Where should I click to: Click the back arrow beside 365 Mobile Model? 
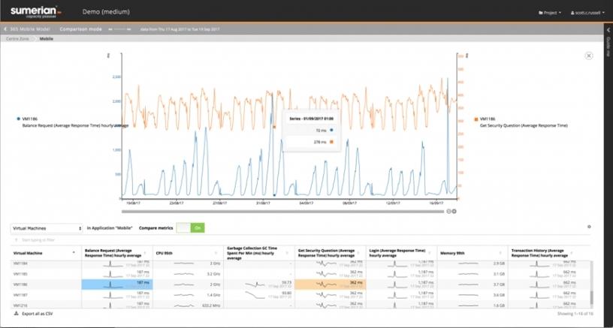(5, 29)
